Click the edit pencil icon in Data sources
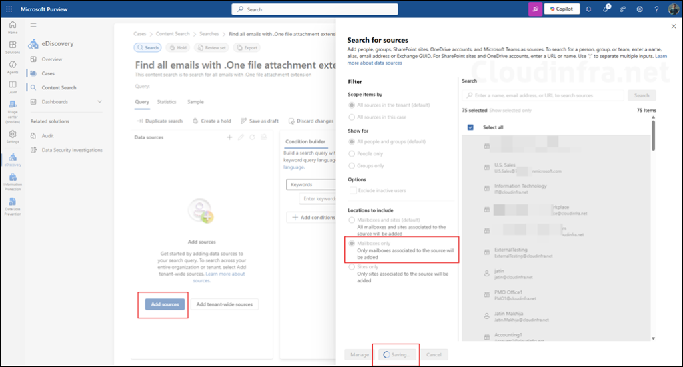This screenshot has width=683, height=367. (241, 137)
